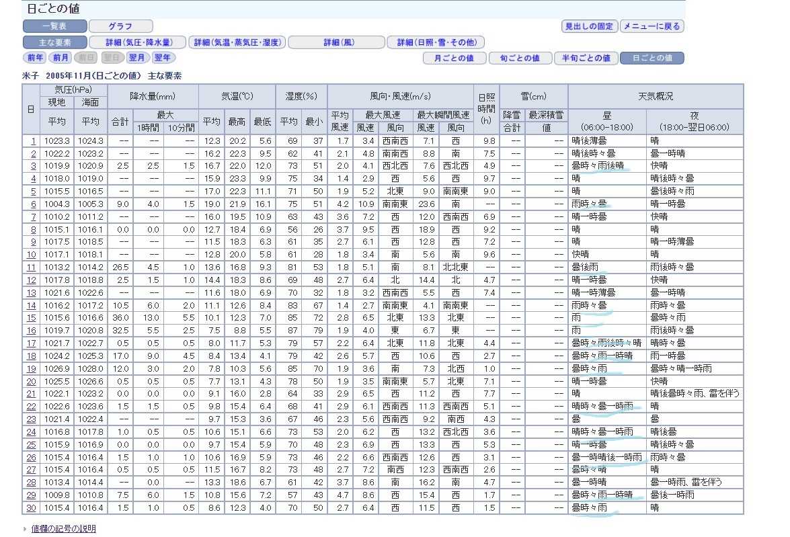Click the 天気概況 column header
The image size is (790, 537).
click(656, 96)
